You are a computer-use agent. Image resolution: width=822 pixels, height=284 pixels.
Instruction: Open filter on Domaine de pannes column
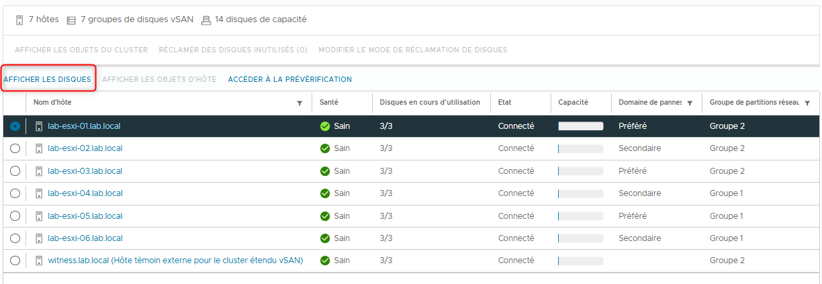point(690,103)
